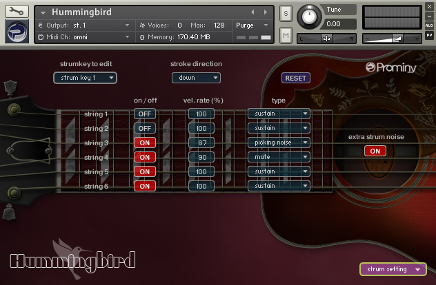This screenshot has height=285, width=436.
Task: Open the AUX sends panel
Action: pyautogui.click(x=429, y=25)
